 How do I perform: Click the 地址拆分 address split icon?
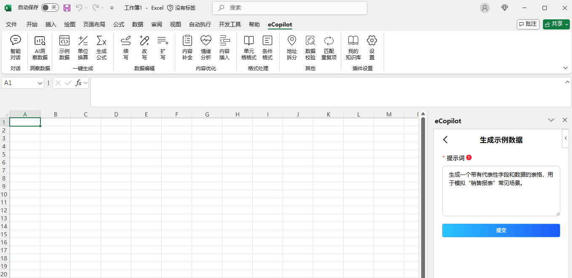[291, 48]
